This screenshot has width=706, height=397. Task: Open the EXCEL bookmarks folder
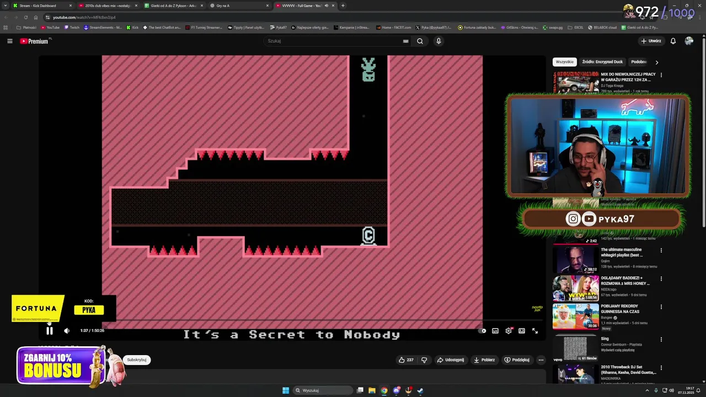(575, 27)
